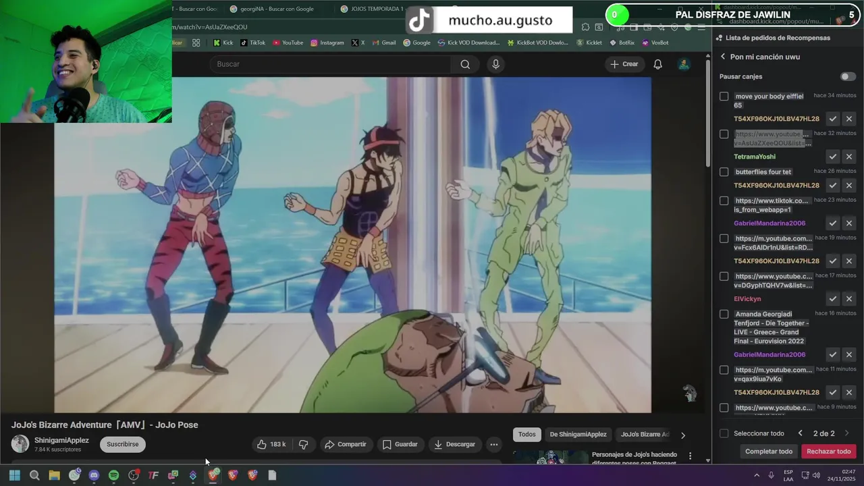The width and height of the screenshot is (864, 486).
Task: Approve the 'move your body eiffiel' request
Action: (x=833, y=119)
